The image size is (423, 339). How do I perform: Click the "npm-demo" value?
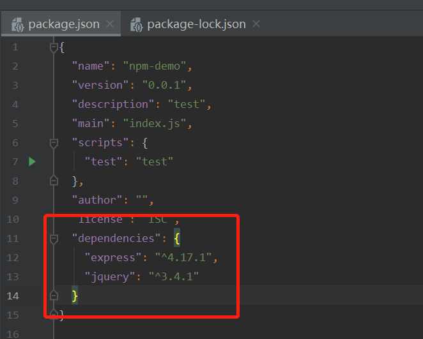click(x=155, y=66)
